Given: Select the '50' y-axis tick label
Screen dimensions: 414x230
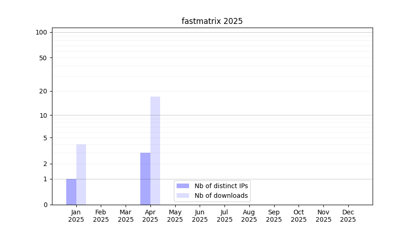Looking at the screenshot, I should click(43, 58).
